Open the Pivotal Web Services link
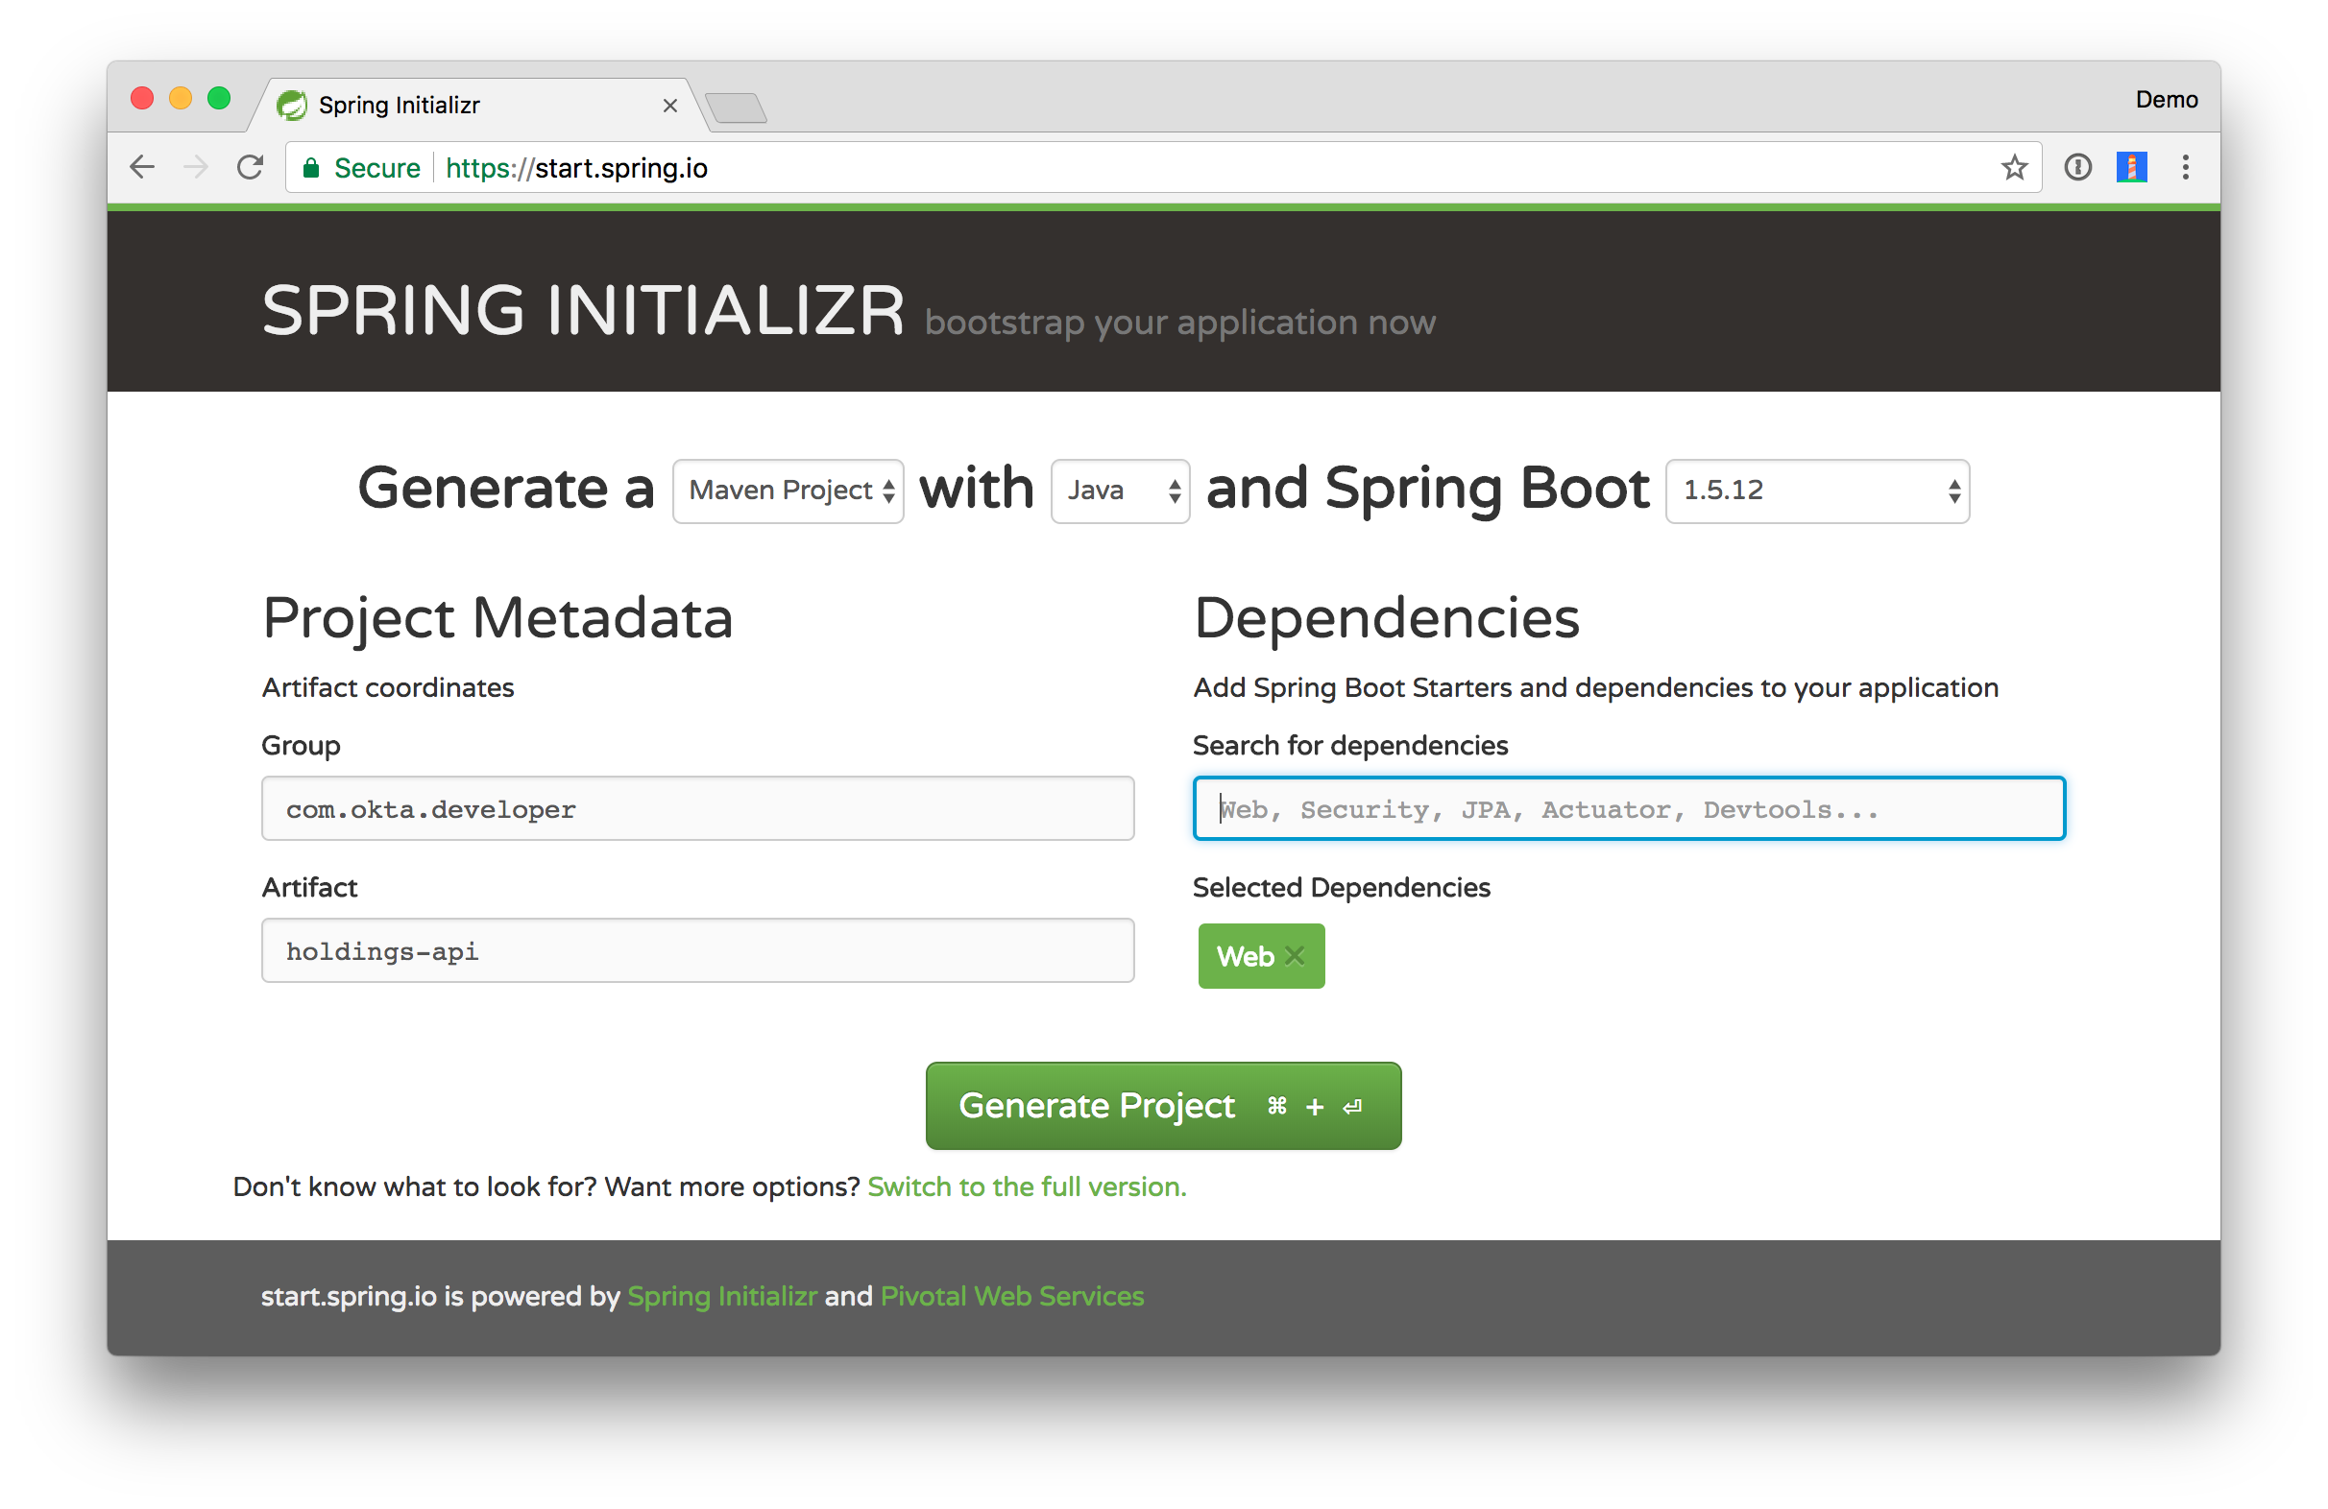This screenshot has height=1509, width=2328. pyautogui.click(x=1011, y=1296)
